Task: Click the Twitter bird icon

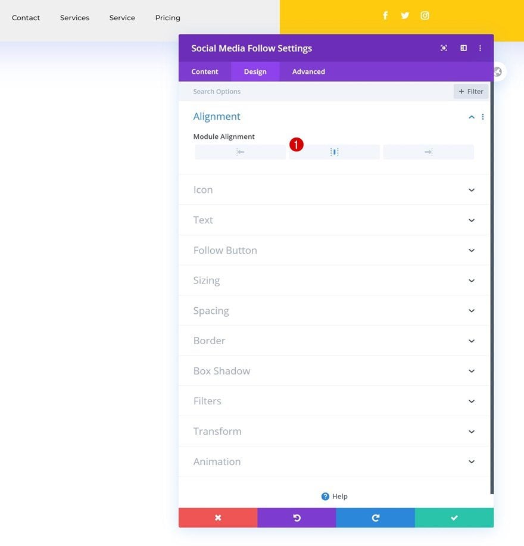Action: tap(405, 15)
